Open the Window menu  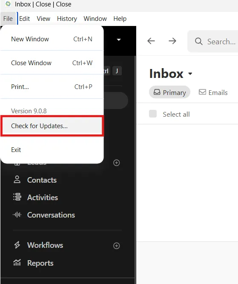pos(95,19)
